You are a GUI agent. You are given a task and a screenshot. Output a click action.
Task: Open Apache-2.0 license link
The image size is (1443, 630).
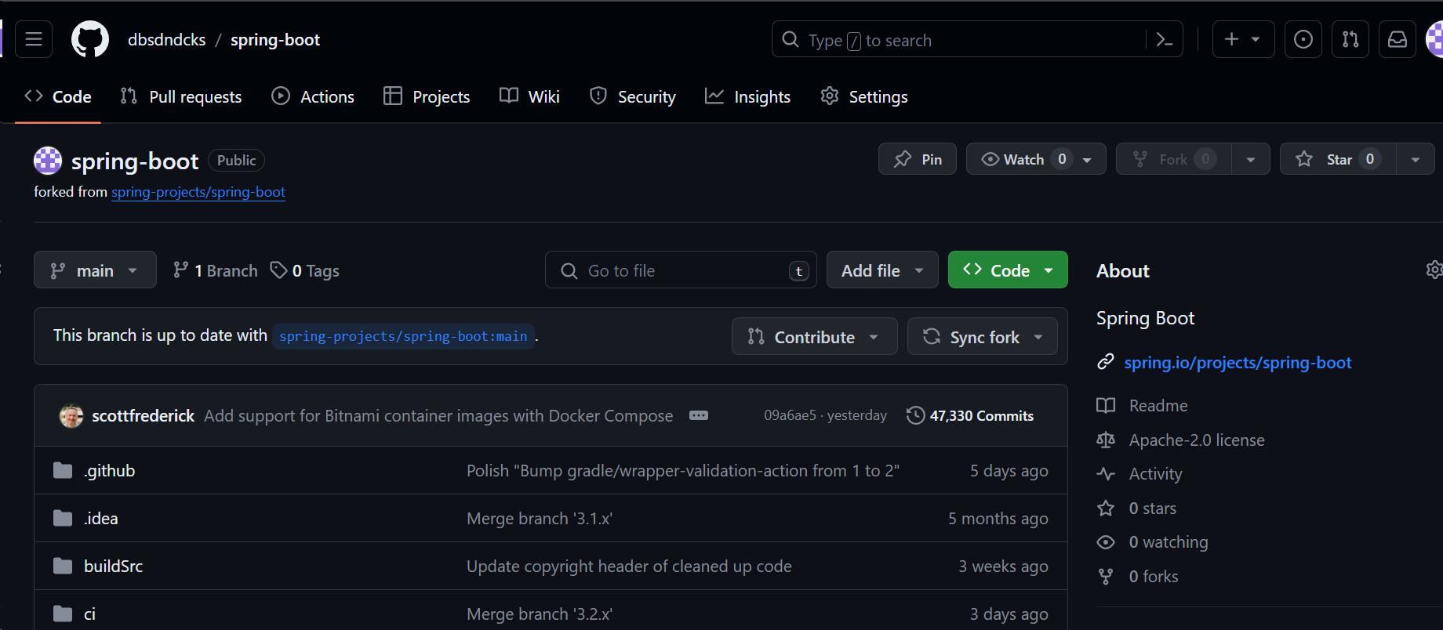[1197, 440]
